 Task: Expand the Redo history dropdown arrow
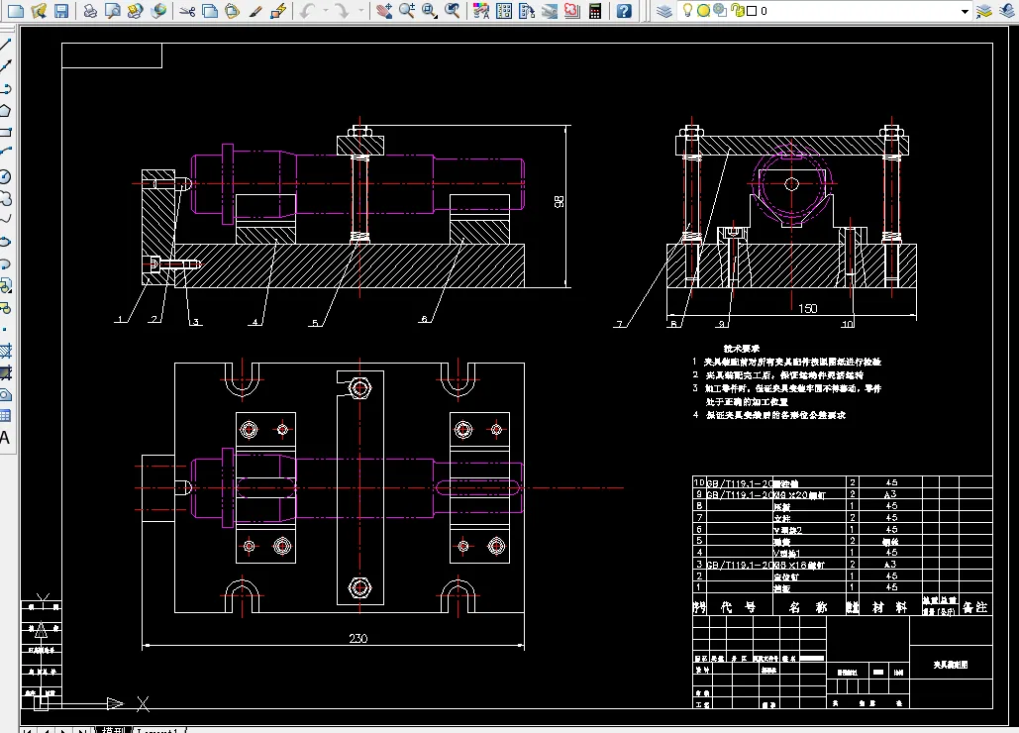(x=361, y=10)
